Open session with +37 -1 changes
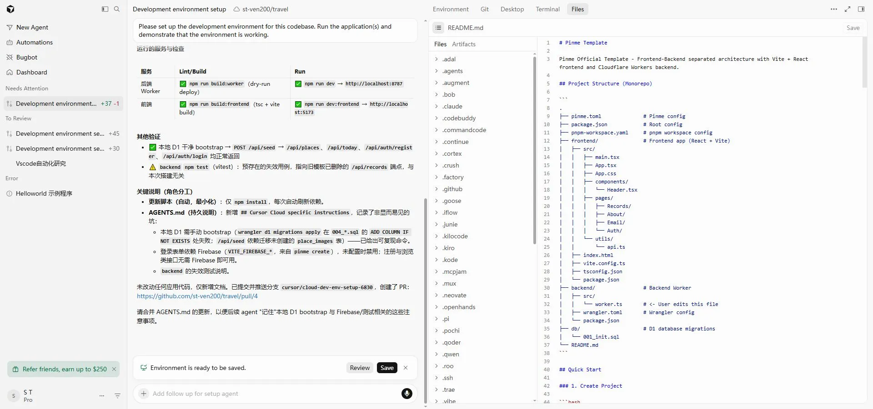The height and width of the screenshot is (409, 873). (x=64, y=103)
